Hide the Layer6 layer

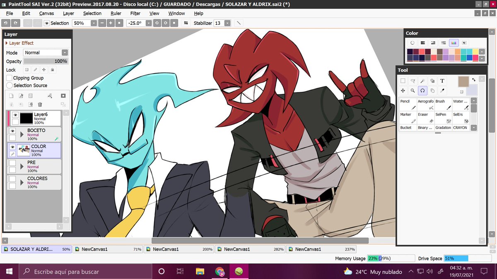pyautogui.click(x=15, y=115)
